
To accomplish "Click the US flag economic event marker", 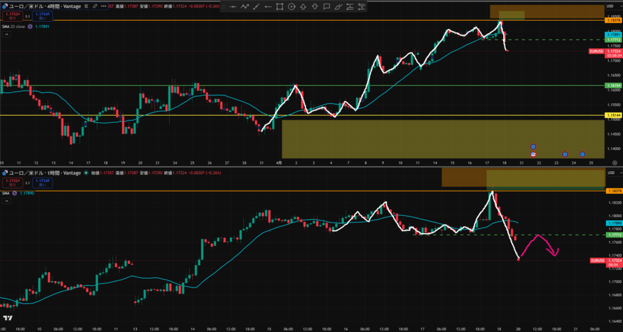I will (533, 155).
